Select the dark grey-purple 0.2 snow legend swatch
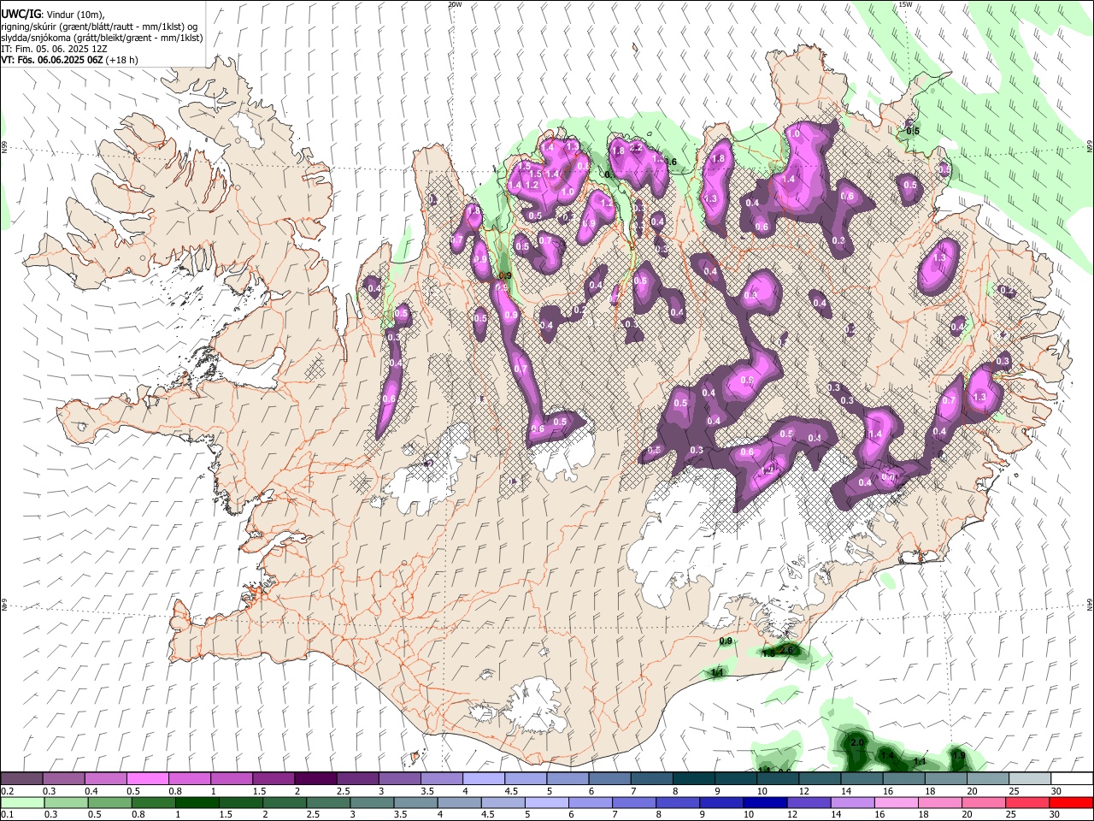Image resolution: width=1094 pixels, height=821 pixels. point(21,779)
